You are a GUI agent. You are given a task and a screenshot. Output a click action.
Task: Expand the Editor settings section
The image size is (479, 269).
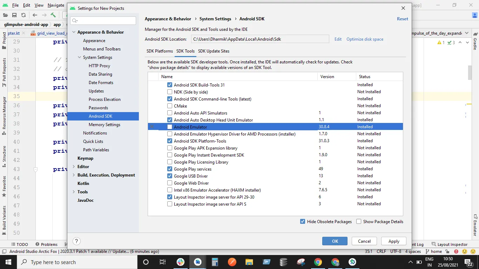click(x=74, y=167)
